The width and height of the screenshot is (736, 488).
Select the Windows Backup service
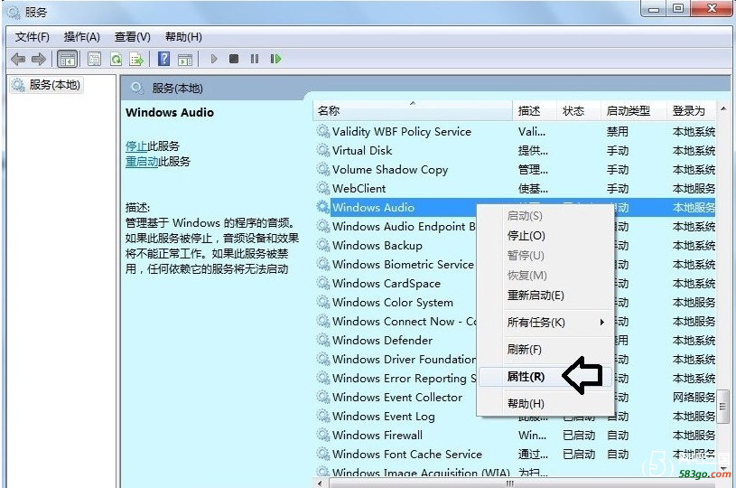[x=396, y=246]
